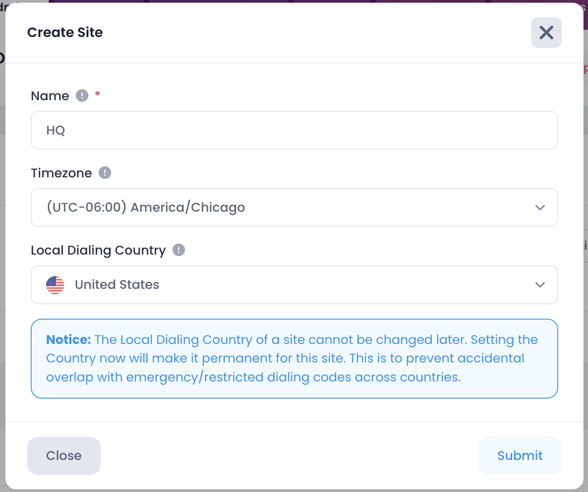
Task: Click the bold Notice heading text
Action: tap(69, 339)
